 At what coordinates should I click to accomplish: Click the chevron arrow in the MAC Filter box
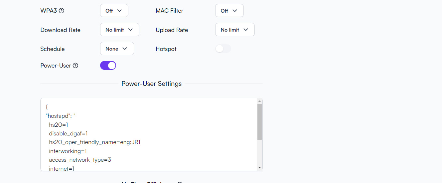[235, 11]
